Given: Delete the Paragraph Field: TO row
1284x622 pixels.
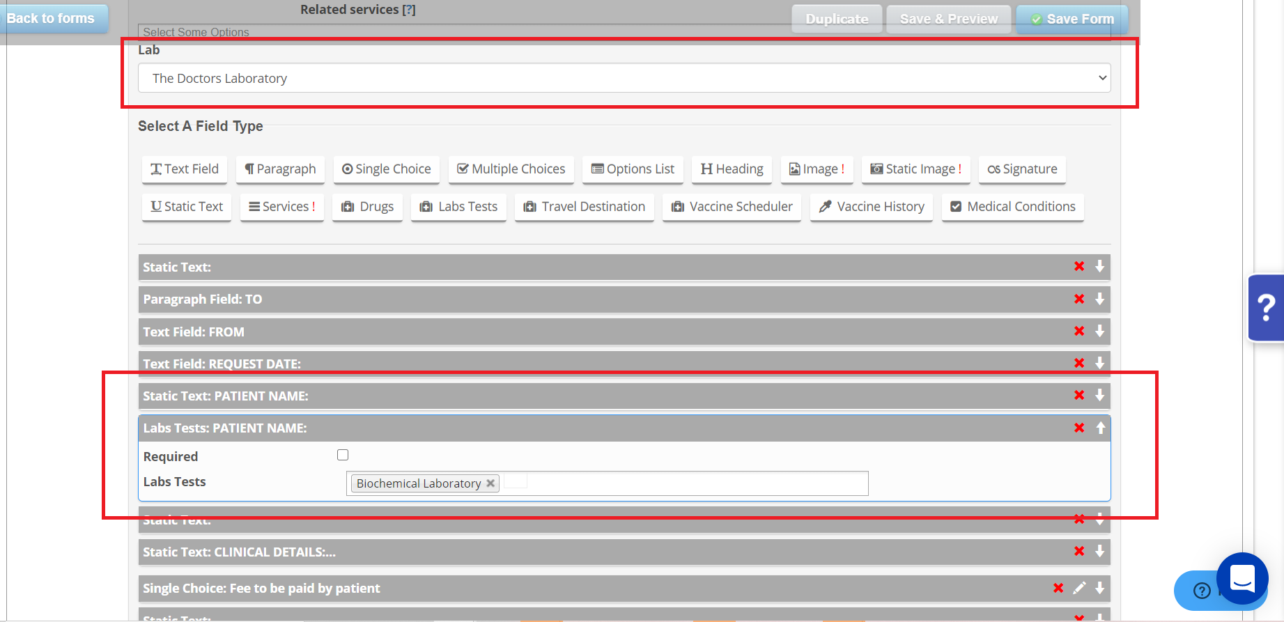Looking at the screenshot, I should [x=1079, y=299].
